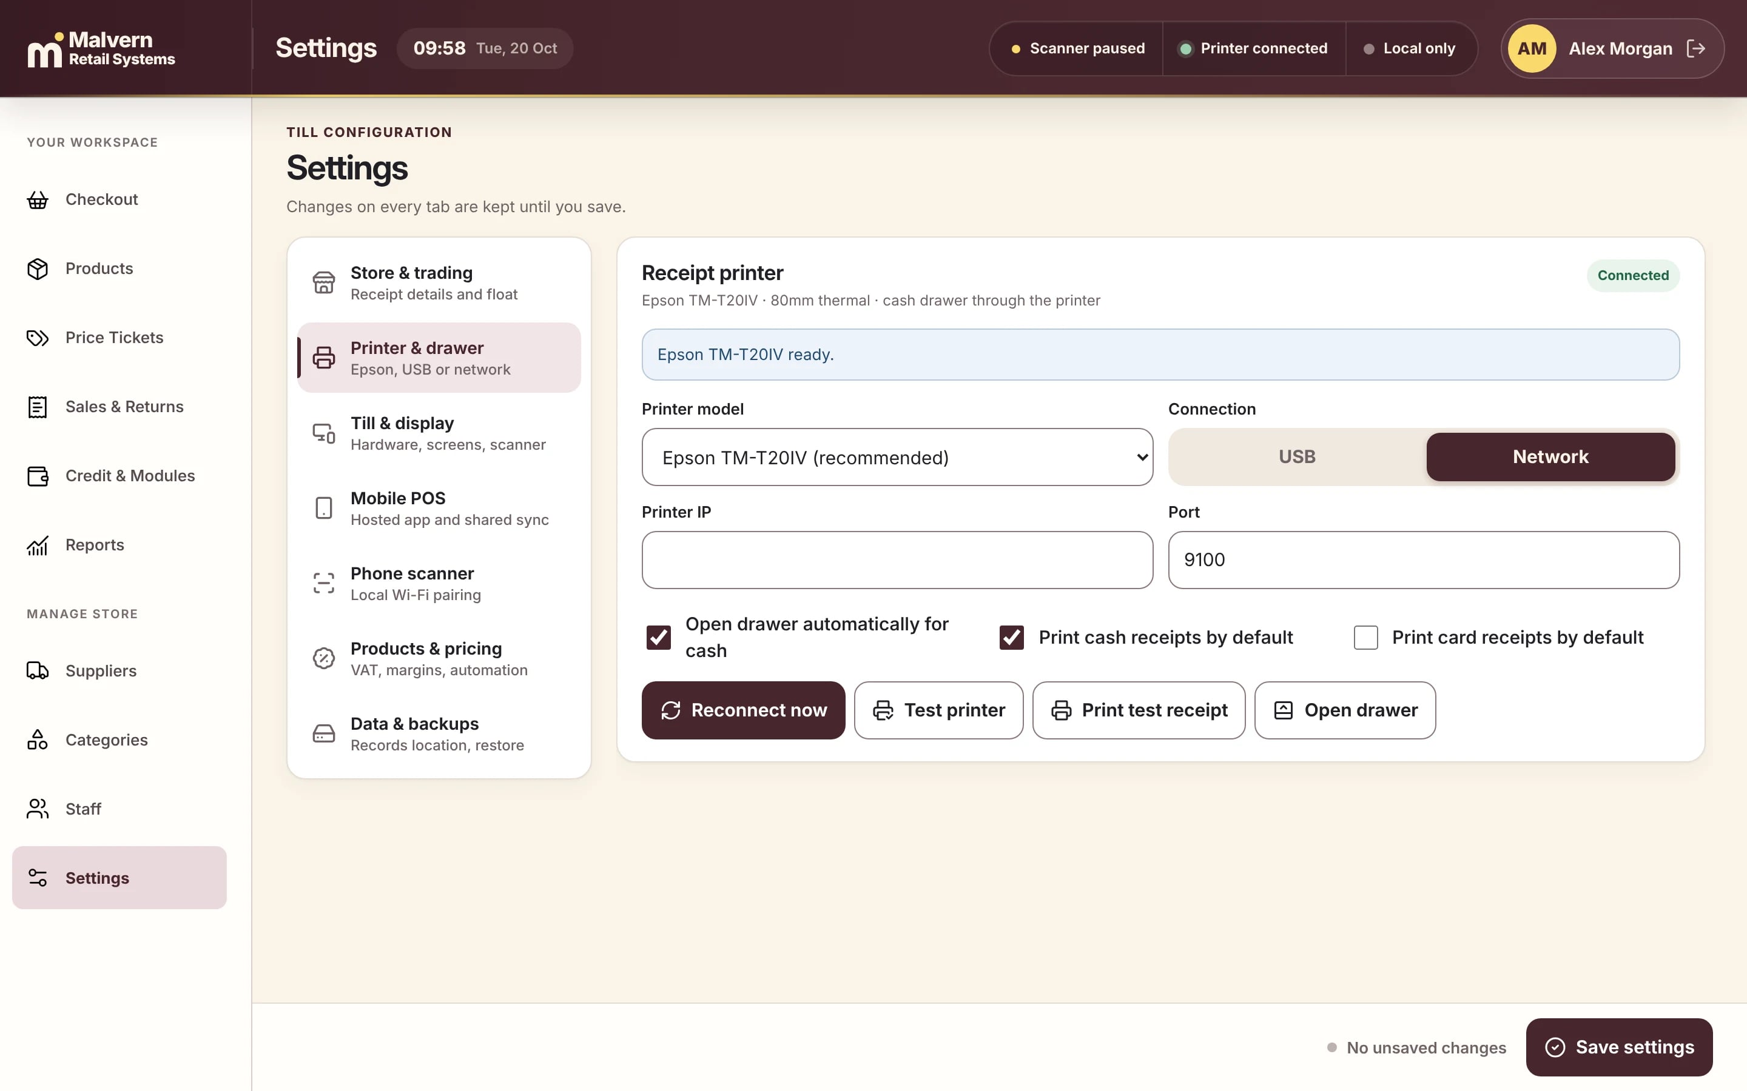Click the Price Tickets tag icon

(x=38, y=338)
